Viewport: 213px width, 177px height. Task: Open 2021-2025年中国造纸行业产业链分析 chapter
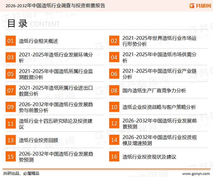point(159,74)
